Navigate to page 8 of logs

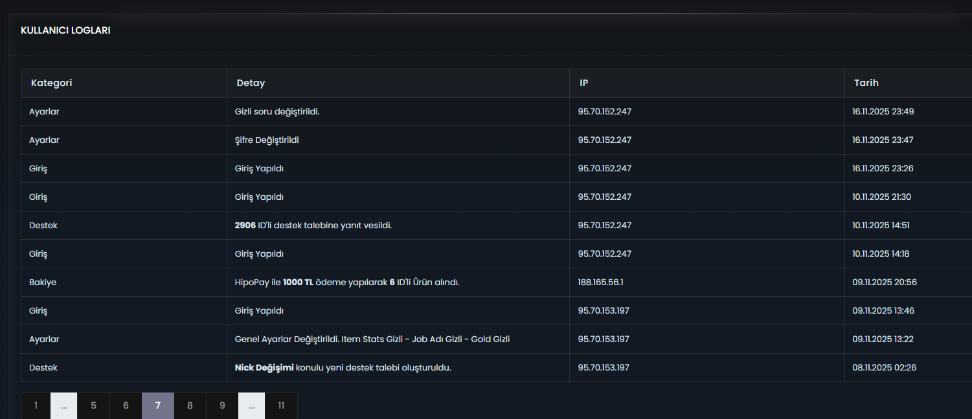(190, 405)
